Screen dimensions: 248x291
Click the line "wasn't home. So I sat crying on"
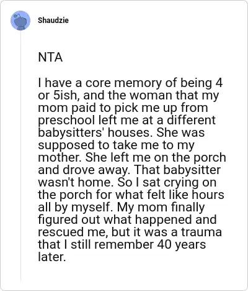127,182
